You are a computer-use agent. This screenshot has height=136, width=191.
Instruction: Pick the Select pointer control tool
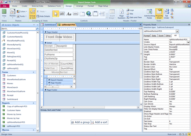click(x=56, y=14)
